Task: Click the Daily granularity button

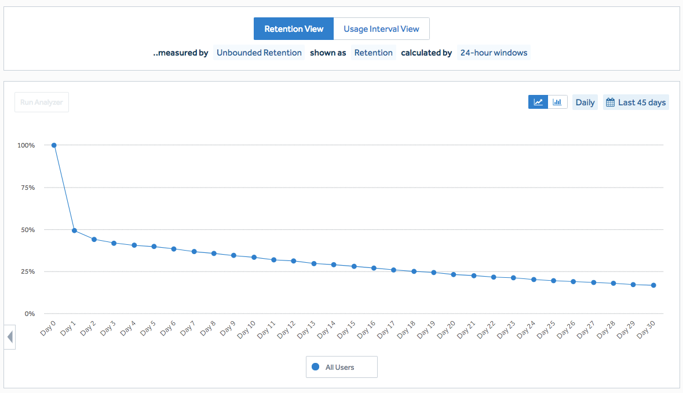Action: tap(585, 101)
